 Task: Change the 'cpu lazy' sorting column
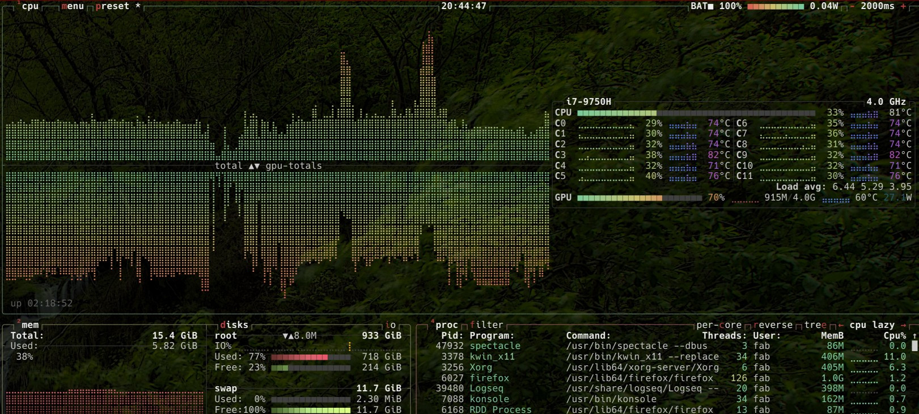[872, 325]
